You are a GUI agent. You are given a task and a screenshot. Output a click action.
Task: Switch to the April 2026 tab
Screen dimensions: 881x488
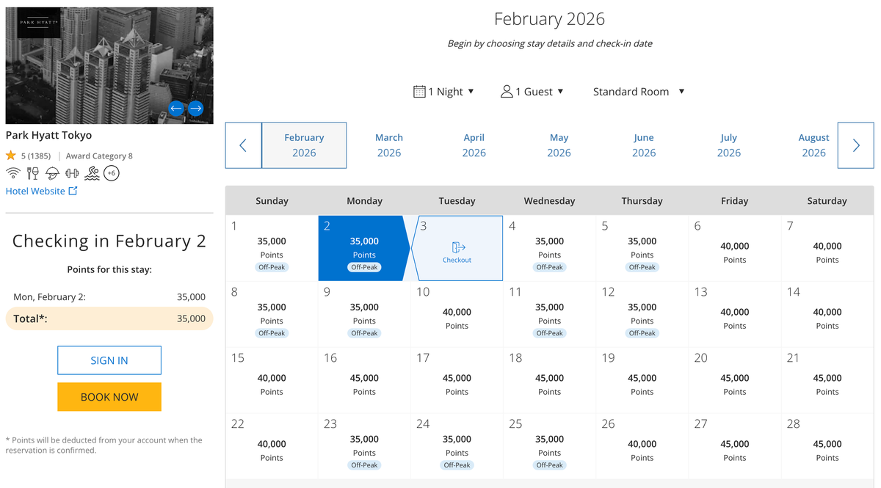474,145
